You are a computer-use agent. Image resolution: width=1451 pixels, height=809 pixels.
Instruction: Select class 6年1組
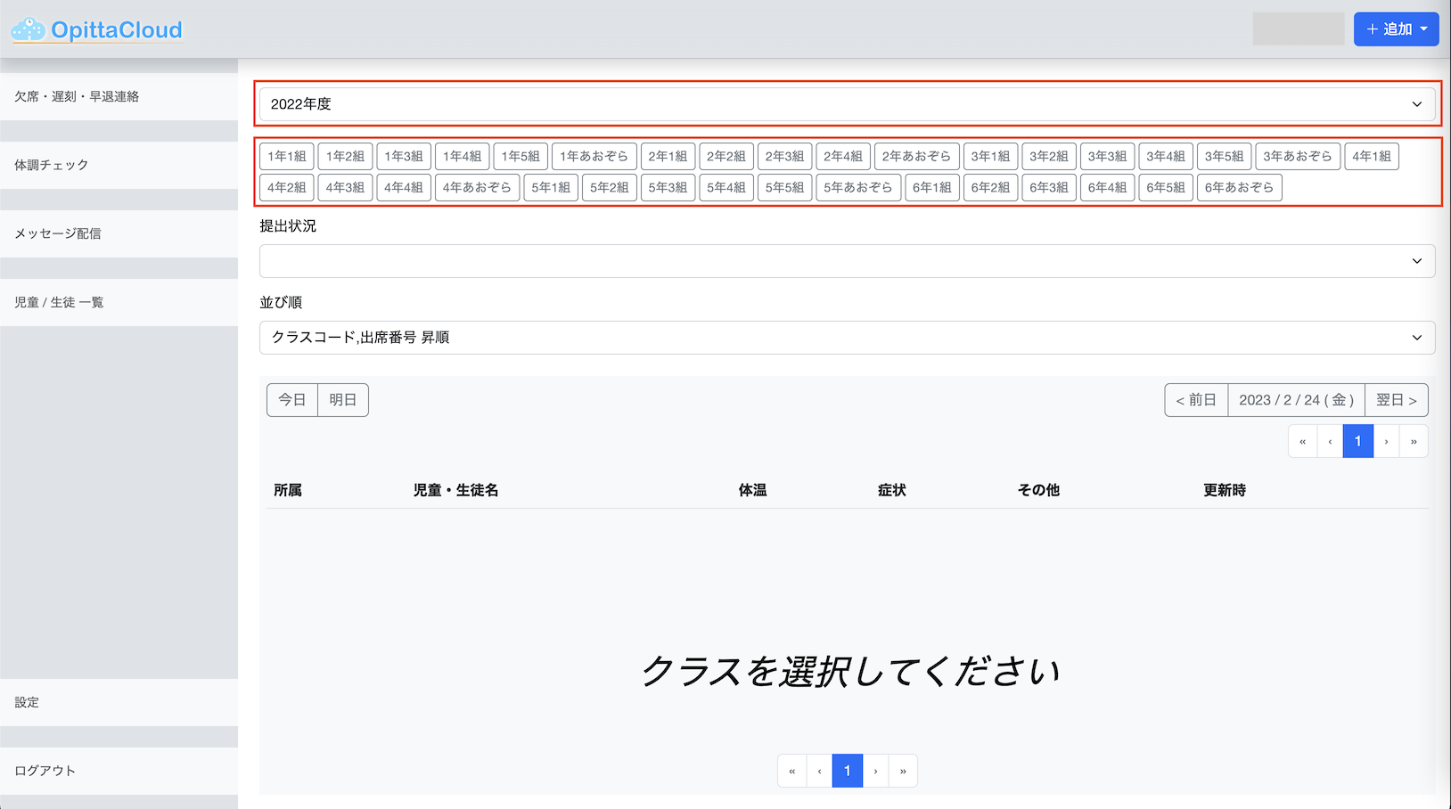point(932,188)
